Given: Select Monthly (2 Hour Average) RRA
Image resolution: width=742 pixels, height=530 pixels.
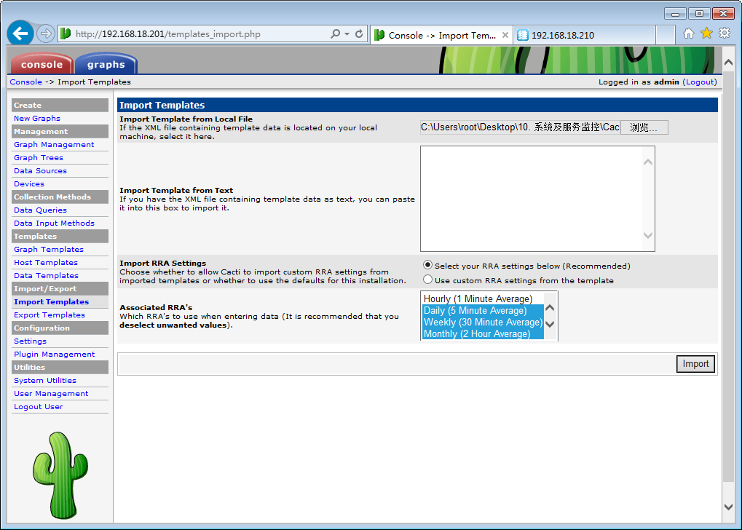Looking at the screenshot, I should [x=483, y=333].
